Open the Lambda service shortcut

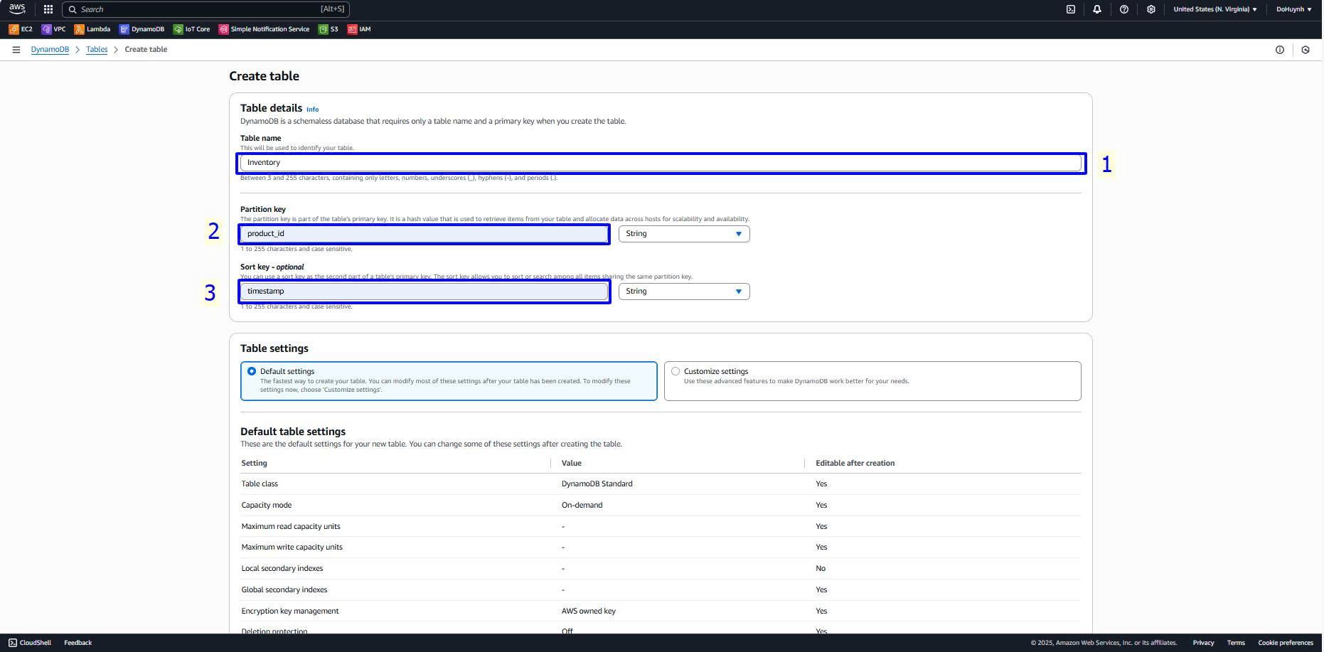pos(92,29)
